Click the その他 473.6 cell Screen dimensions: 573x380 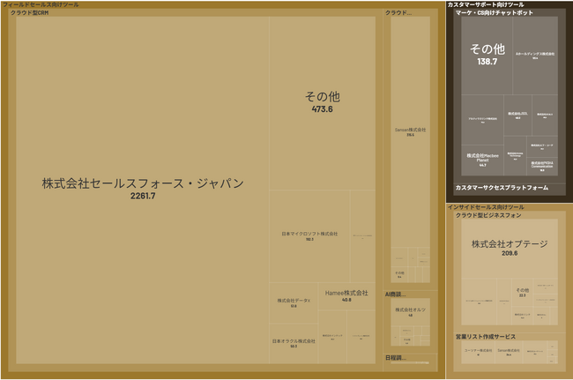[x=323, y=103]
